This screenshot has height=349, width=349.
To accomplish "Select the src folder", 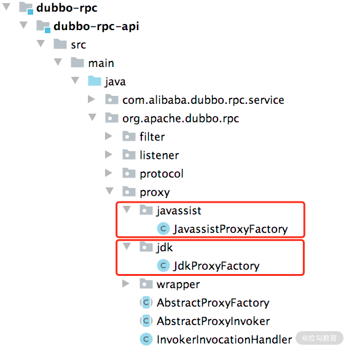I will tap(79, 44).
